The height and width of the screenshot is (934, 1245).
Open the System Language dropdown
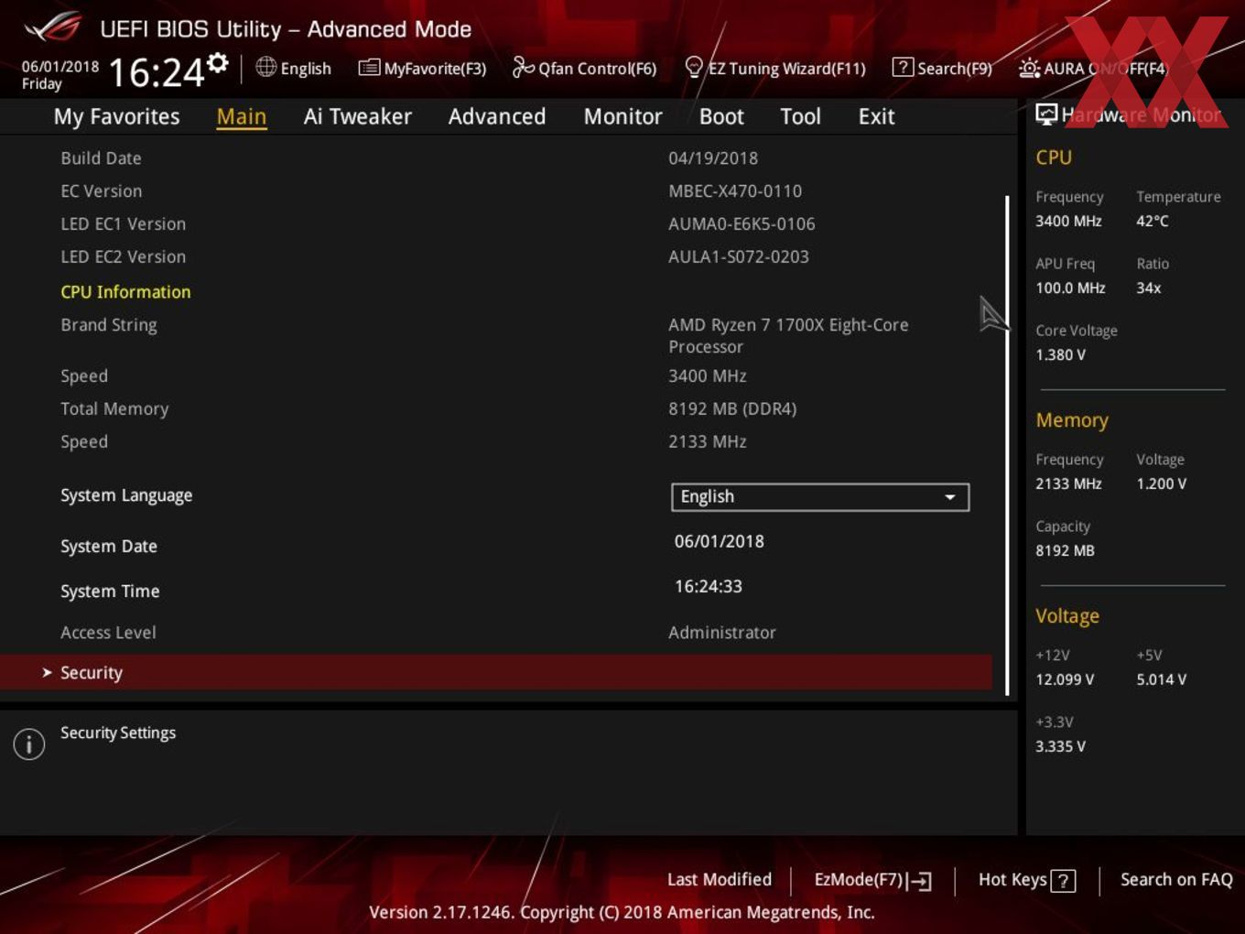point(820,496)
